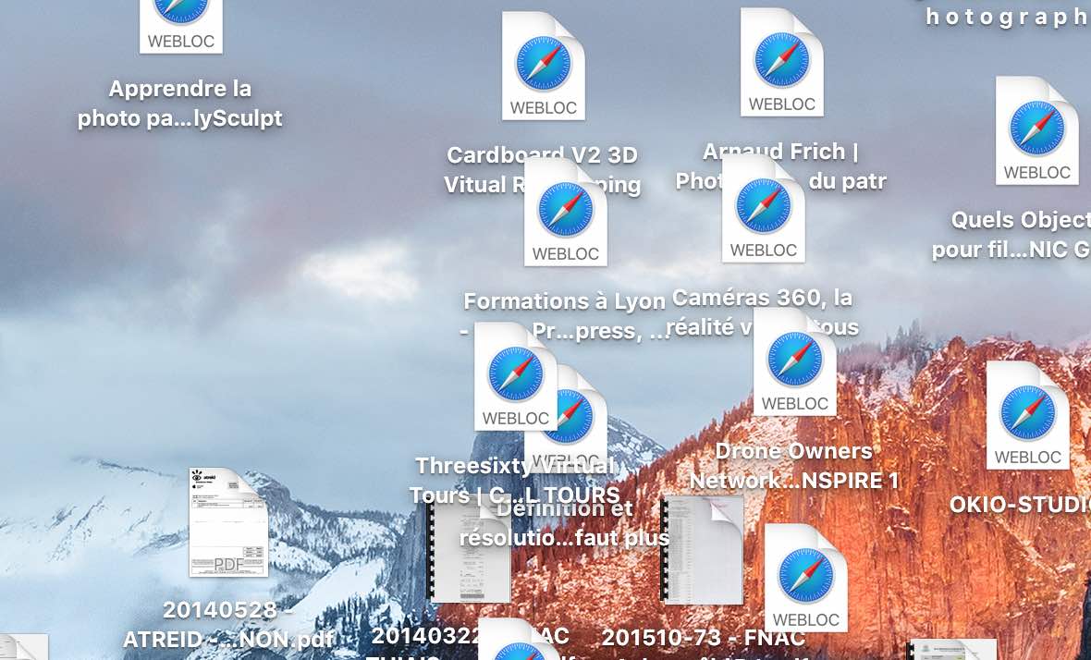The height and width of the screenshot is (660, 1091).
Task: Select the 'Quels Object' webloc file icon
Action: click(x=1037, y=130)
